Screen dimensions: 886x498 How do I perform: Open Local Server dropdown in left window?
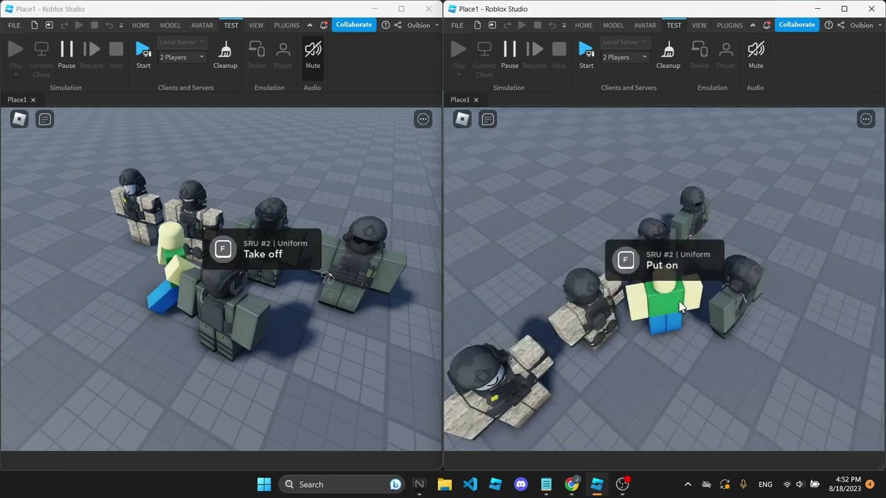click(182, 42)
